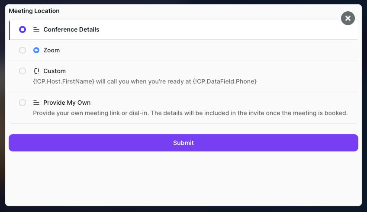The height and width of the screenshot is (212, 367).
Task: Click the Custom option label
Action: [55, 71]
